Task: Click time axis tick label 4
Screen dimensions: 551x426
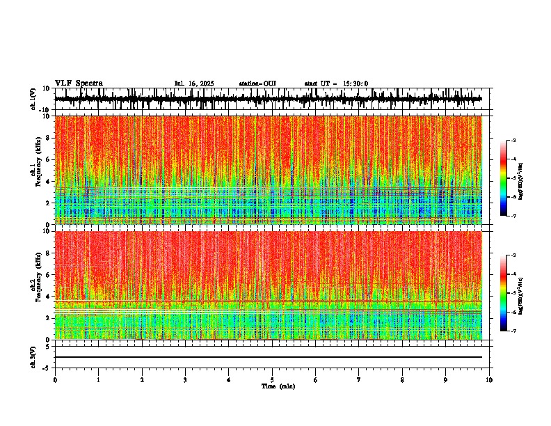Action: coord(229,380)
